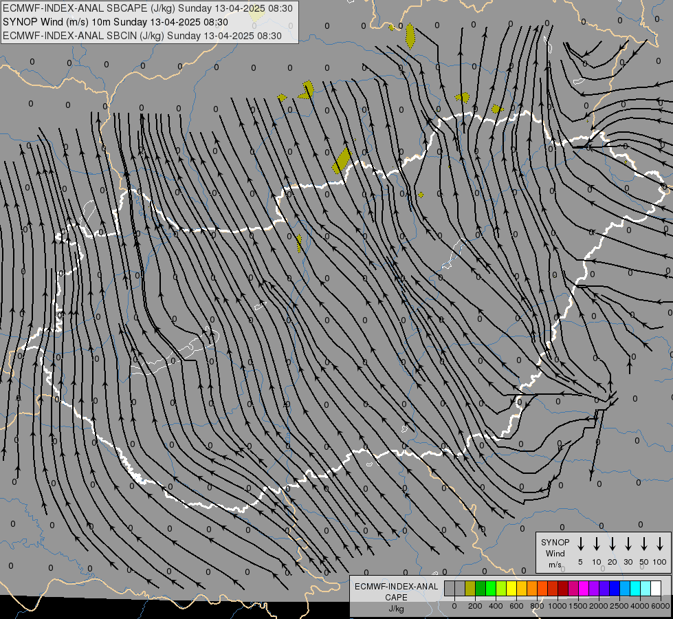
Task: Pick the wind legend arrow above 100
Action: (x=660, y=544)
